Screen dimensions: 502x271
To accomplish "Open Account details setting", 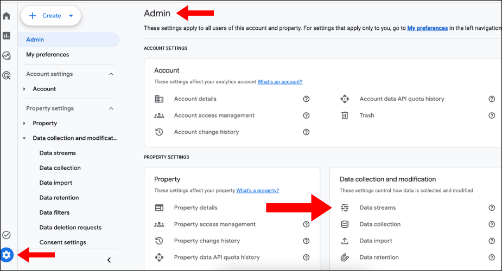I will click(x=195, y=99).
